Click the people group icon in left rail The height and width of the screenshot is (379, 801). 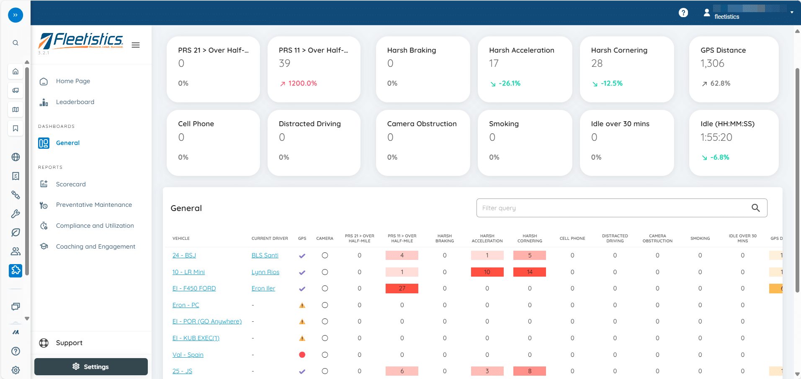tap(15, 251)
